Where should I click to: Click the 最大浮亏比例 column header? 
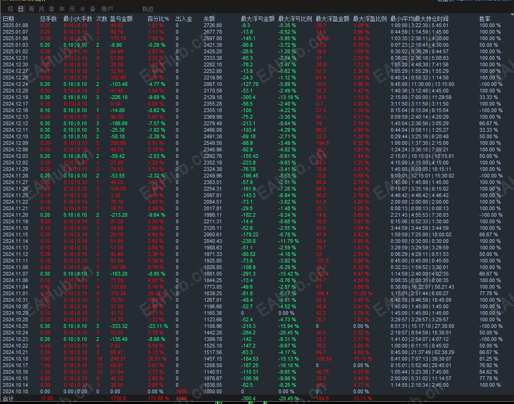tap(295, 19)
